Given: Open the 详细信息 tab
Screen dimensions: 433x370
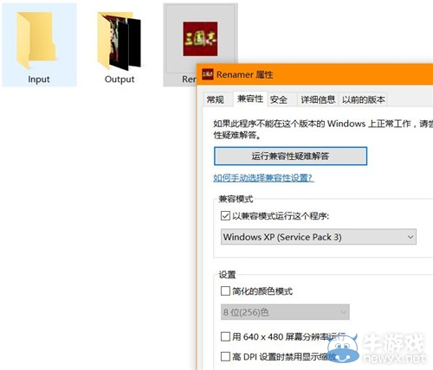Looking at the screenshot, I should (318, 99).
